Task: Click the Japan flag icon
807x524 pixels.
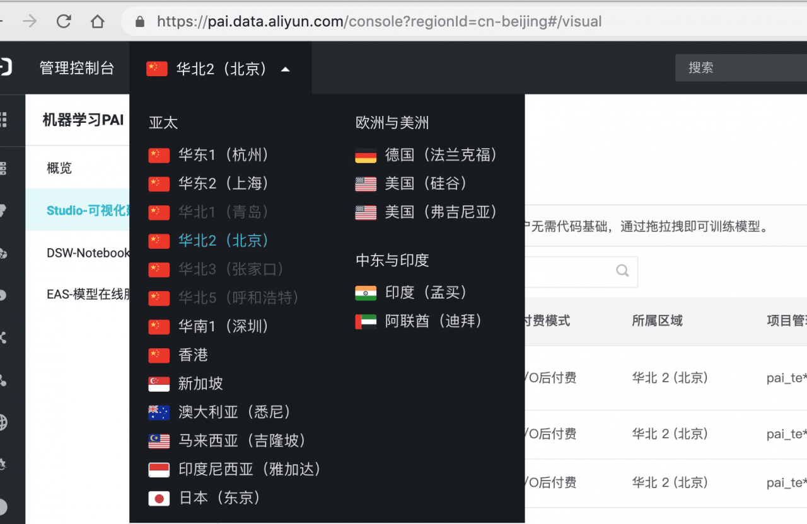Action: (159, 499)
